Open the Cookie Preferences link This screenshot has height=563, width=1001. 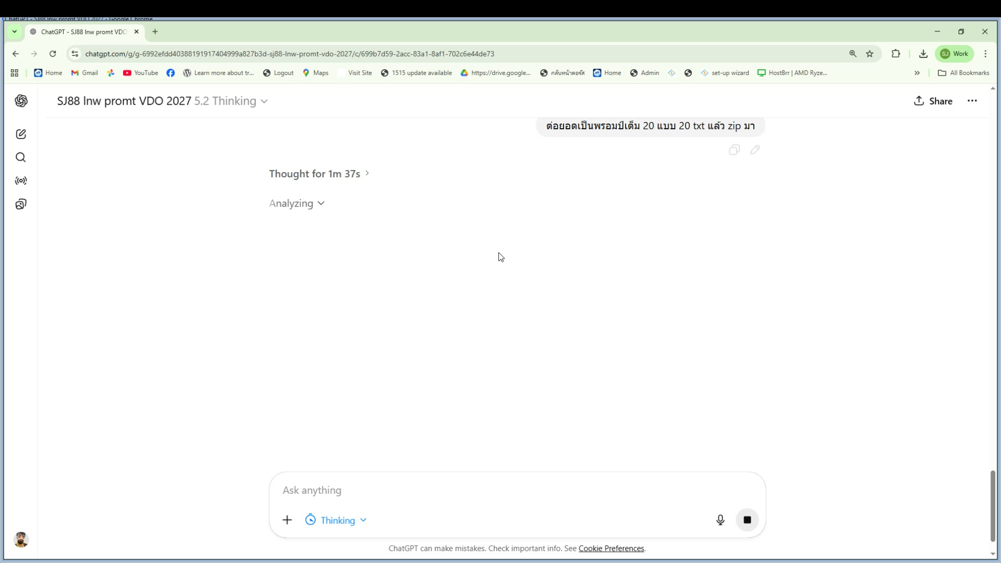[611, 548]
